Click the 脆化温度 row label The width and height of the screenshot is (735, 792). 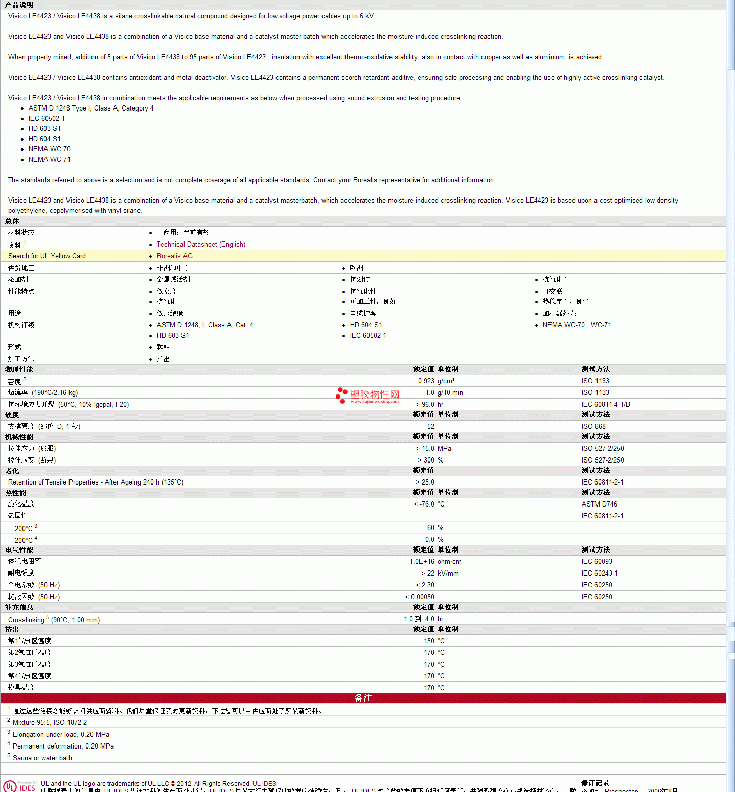coord(21,504)
